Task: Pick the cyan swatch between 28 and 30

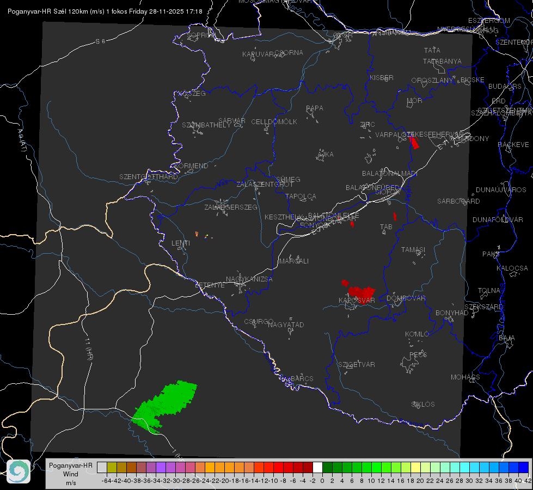Action: click(465, 468)
